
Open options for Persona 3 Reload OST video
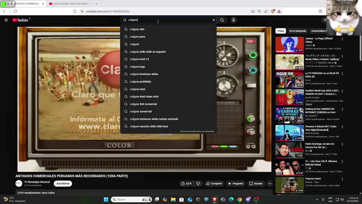[342, 127]
